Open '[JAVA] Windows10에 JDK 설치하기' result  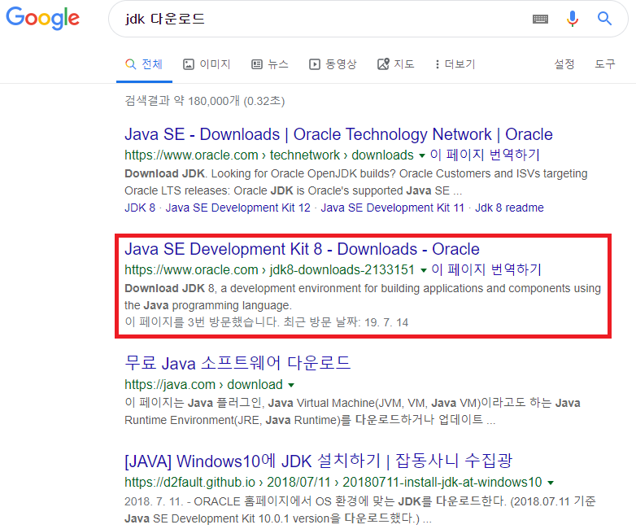[x=318, y=461]
